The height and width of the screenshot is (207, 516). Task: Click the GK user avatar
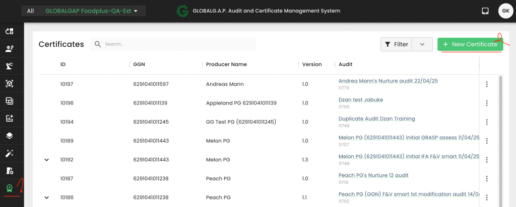[505, 11]
